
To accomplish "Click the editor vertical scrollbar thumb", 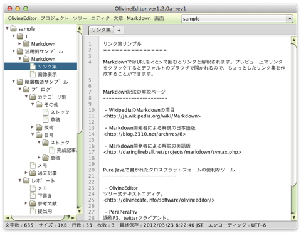I will point(293,115).
